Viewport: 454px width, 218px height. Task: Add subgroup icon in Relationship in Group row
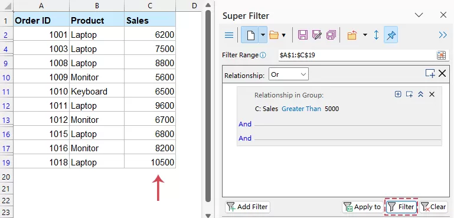pos(409,94)
